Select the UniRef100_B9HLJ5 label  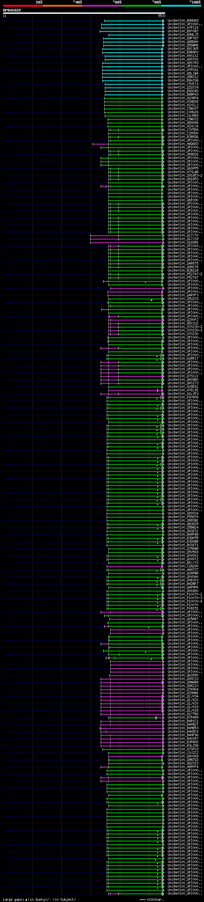183,35
